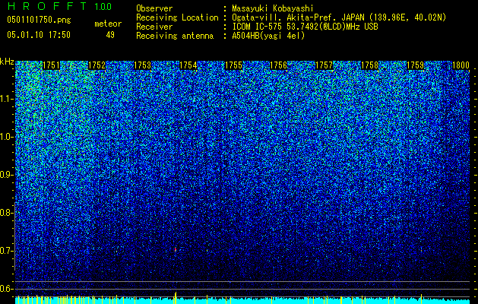Click the red meteor echo dot near 0.7 kHz

point(176,249)
